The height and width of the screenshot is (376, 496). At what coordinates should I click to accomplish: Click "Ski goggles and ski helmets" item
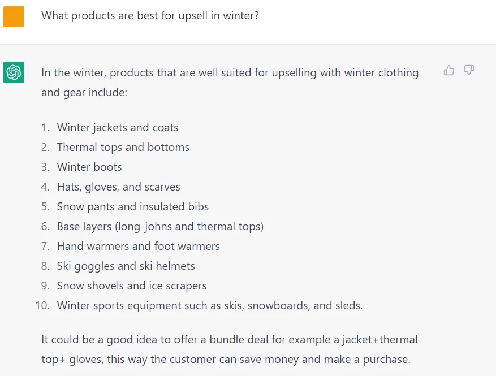click(126, 266)
